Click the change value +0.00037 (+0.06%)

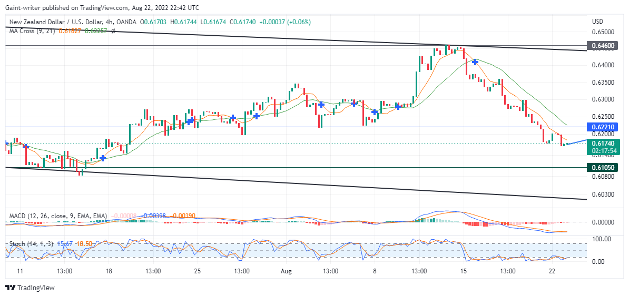tap(285, 23)
